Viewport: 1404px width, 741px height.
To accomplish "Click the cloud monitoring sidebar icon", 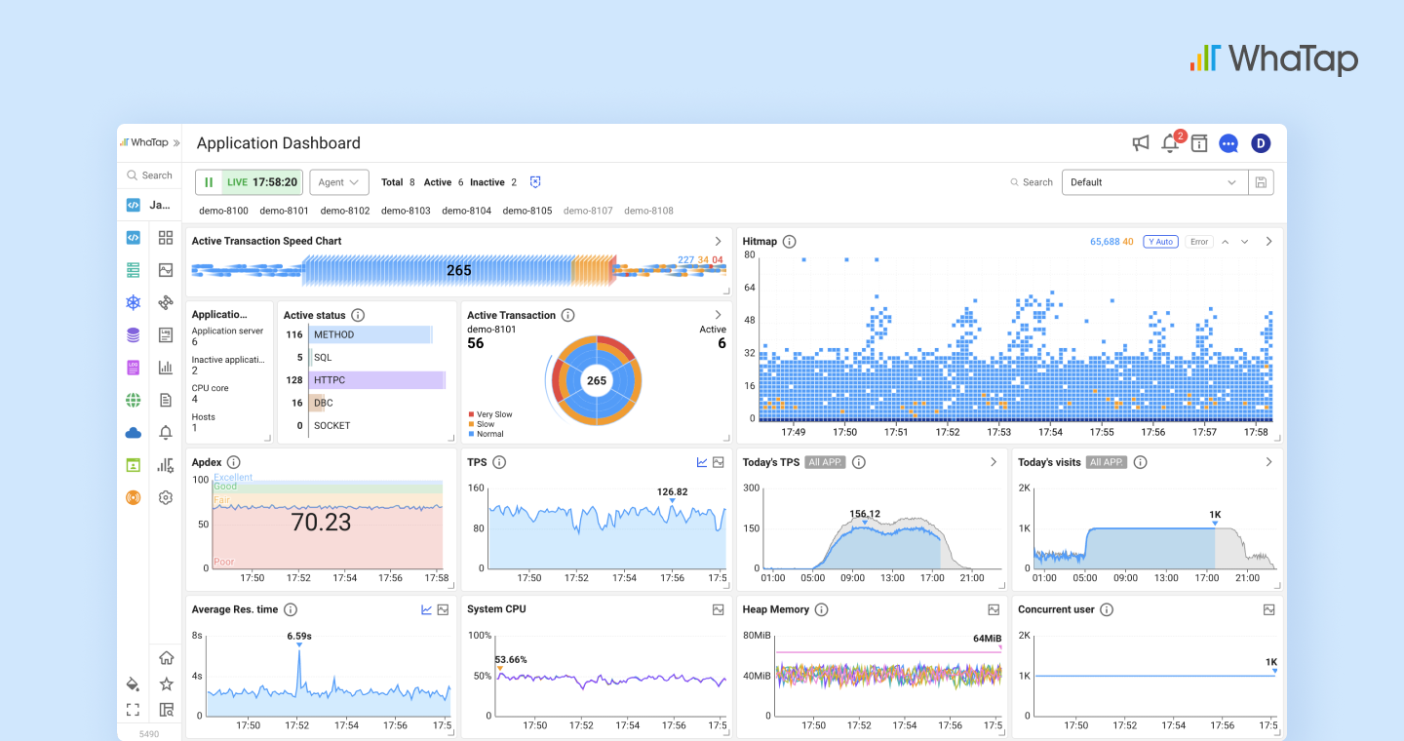I will [133, 432].
